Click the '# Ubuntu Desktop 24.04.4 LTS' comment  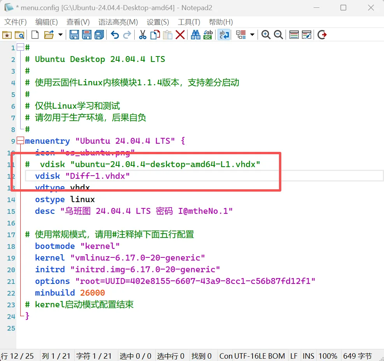pos(95,59)
